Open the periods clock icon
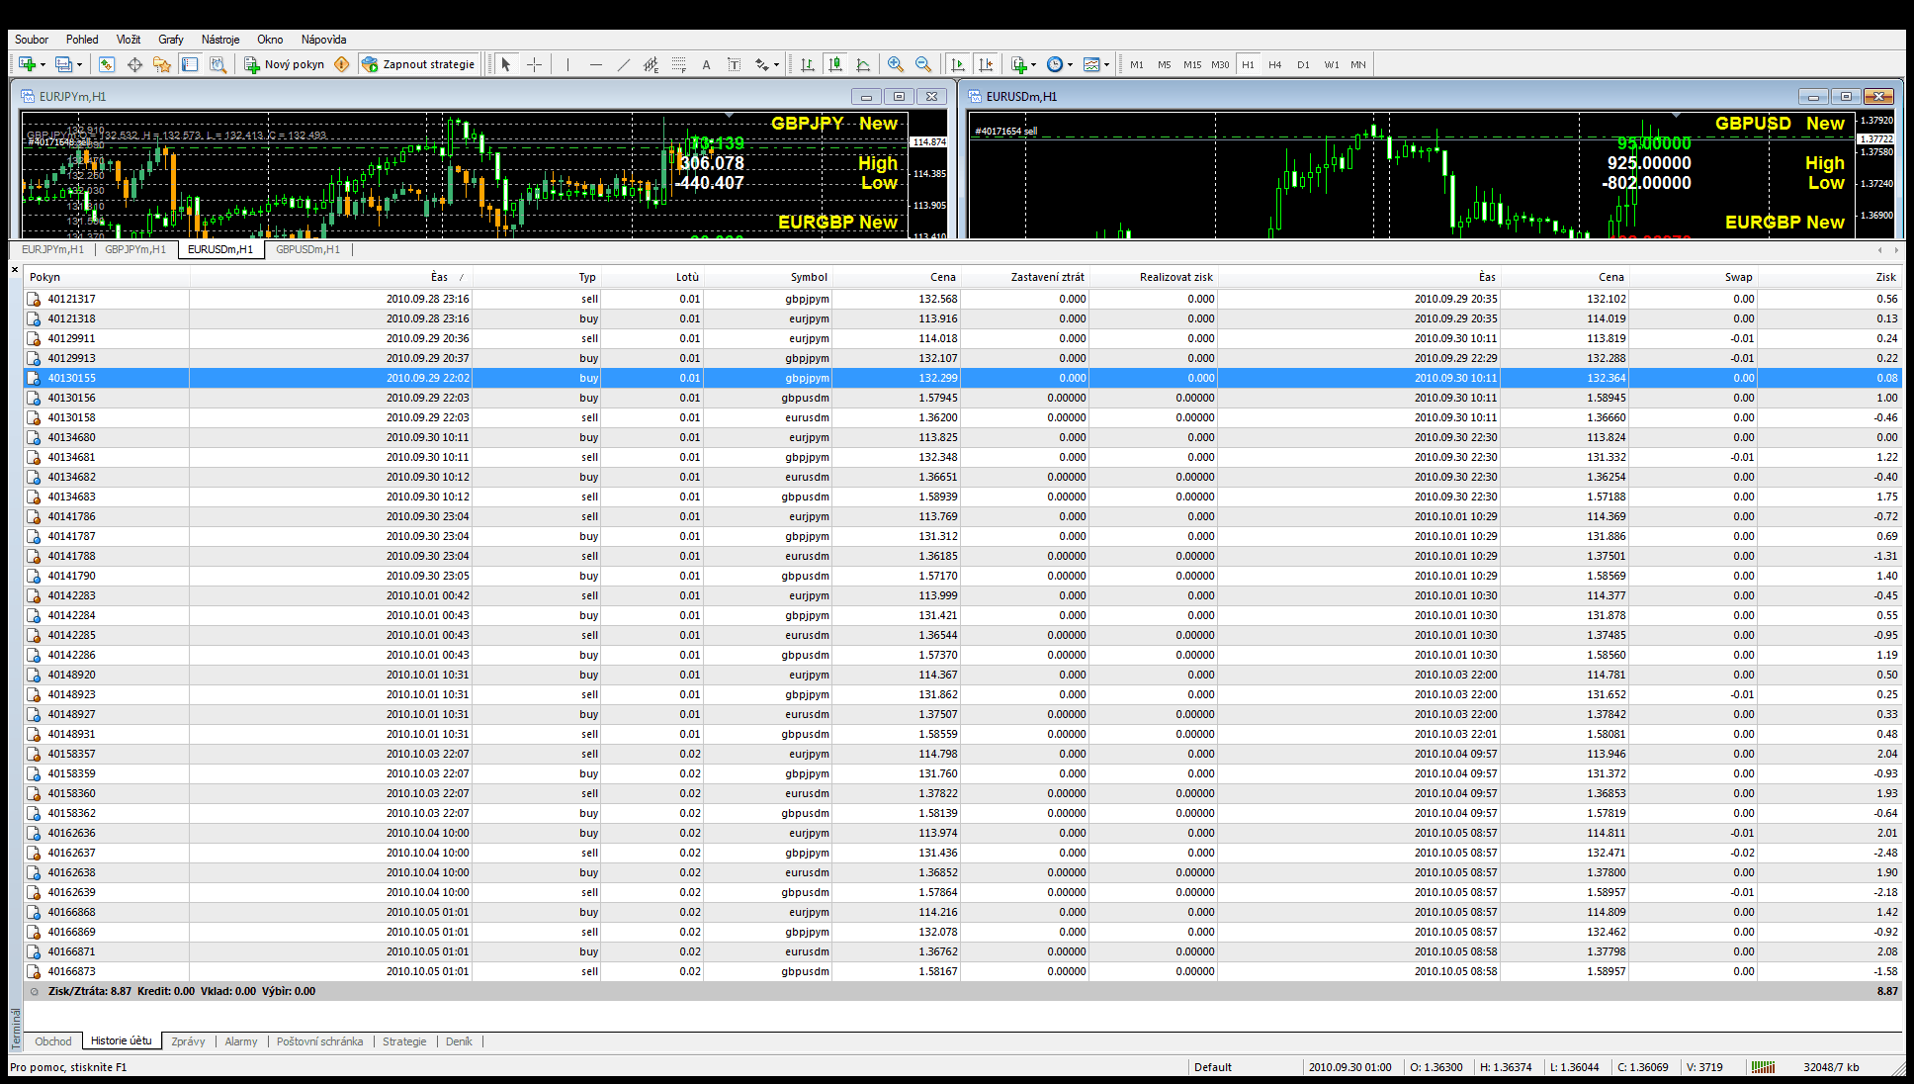Image resolution: width=1914 pixels, height=1084 pixels. (x=1055, y=64)
